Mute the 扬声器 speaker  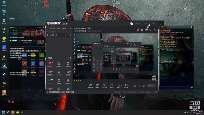tap(126, 85)
